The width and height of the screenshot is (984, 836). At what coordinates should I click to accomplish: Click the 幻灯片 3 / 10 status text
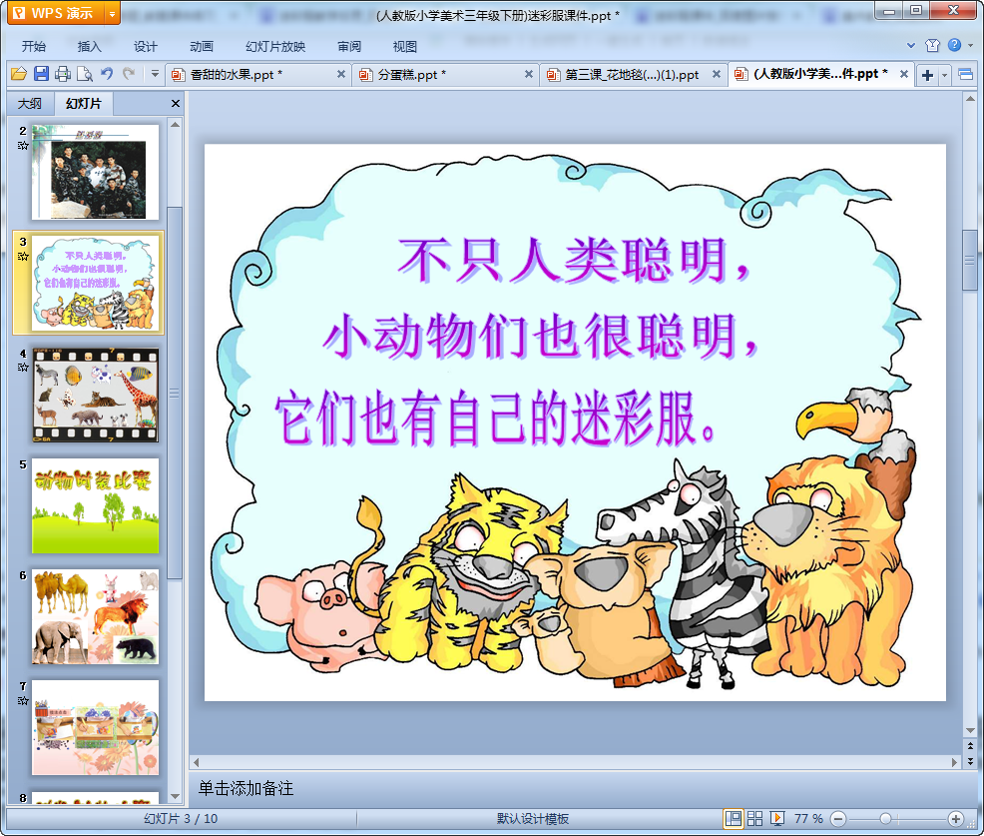pos(181,818)
